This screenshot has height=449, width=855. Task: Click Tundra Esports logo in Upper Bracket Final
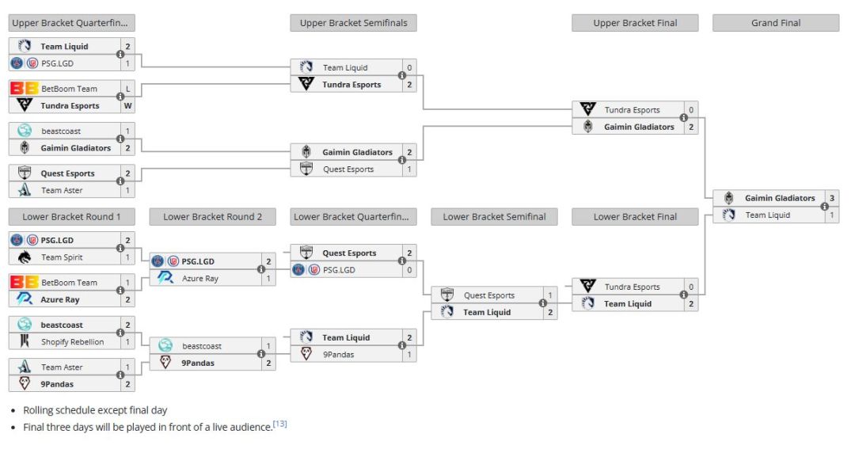pos(587,110)
